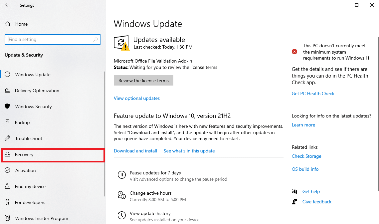Select Windows Insider Program in sidebar
The width and height of the screenshot is (379, 224).
(41, 218)
